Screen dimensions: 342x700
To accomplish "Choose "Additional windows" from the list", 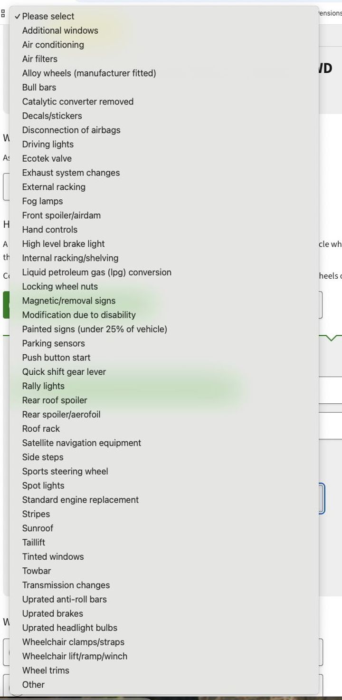I will pos(60,30).
